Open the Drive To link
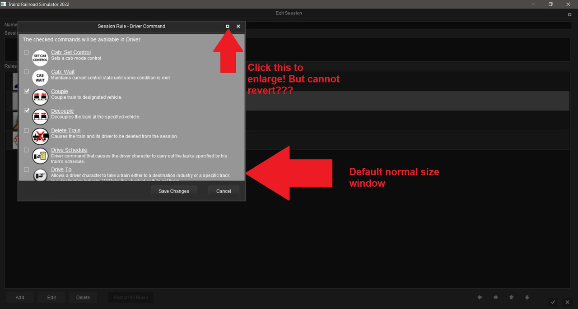 61,170
